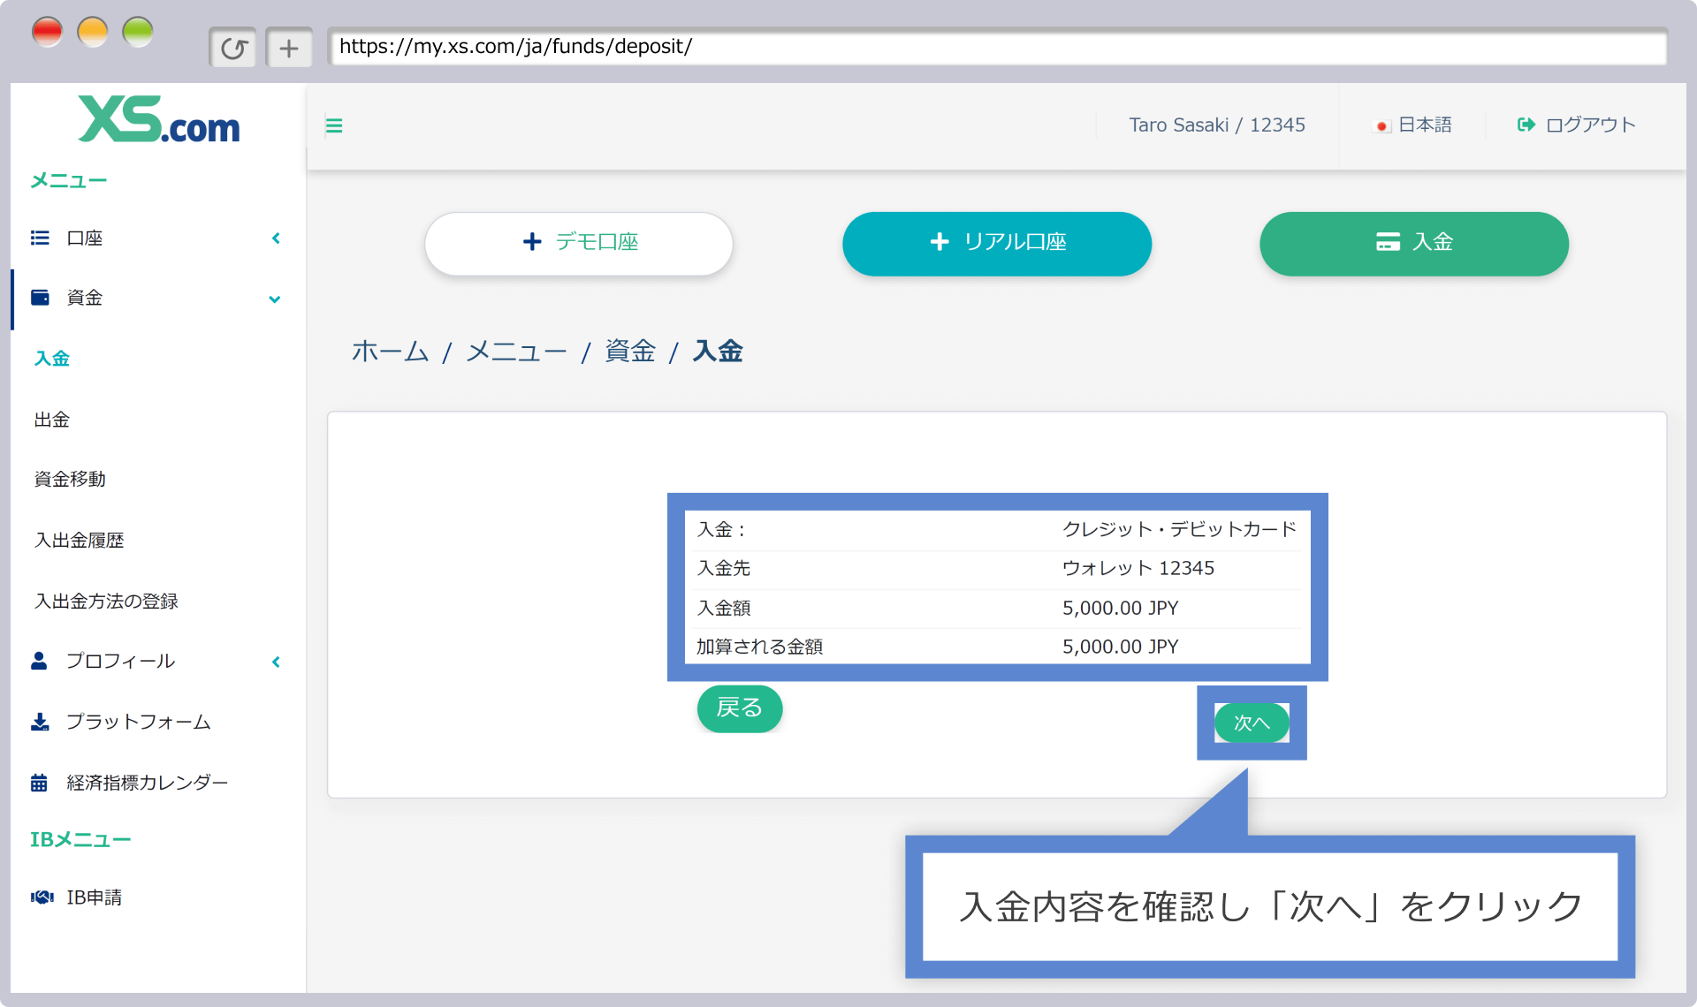Click the 経済指標カレンダー calendar icon
The width and height of the screenshot is (1697, 1007).
[39, 783]
